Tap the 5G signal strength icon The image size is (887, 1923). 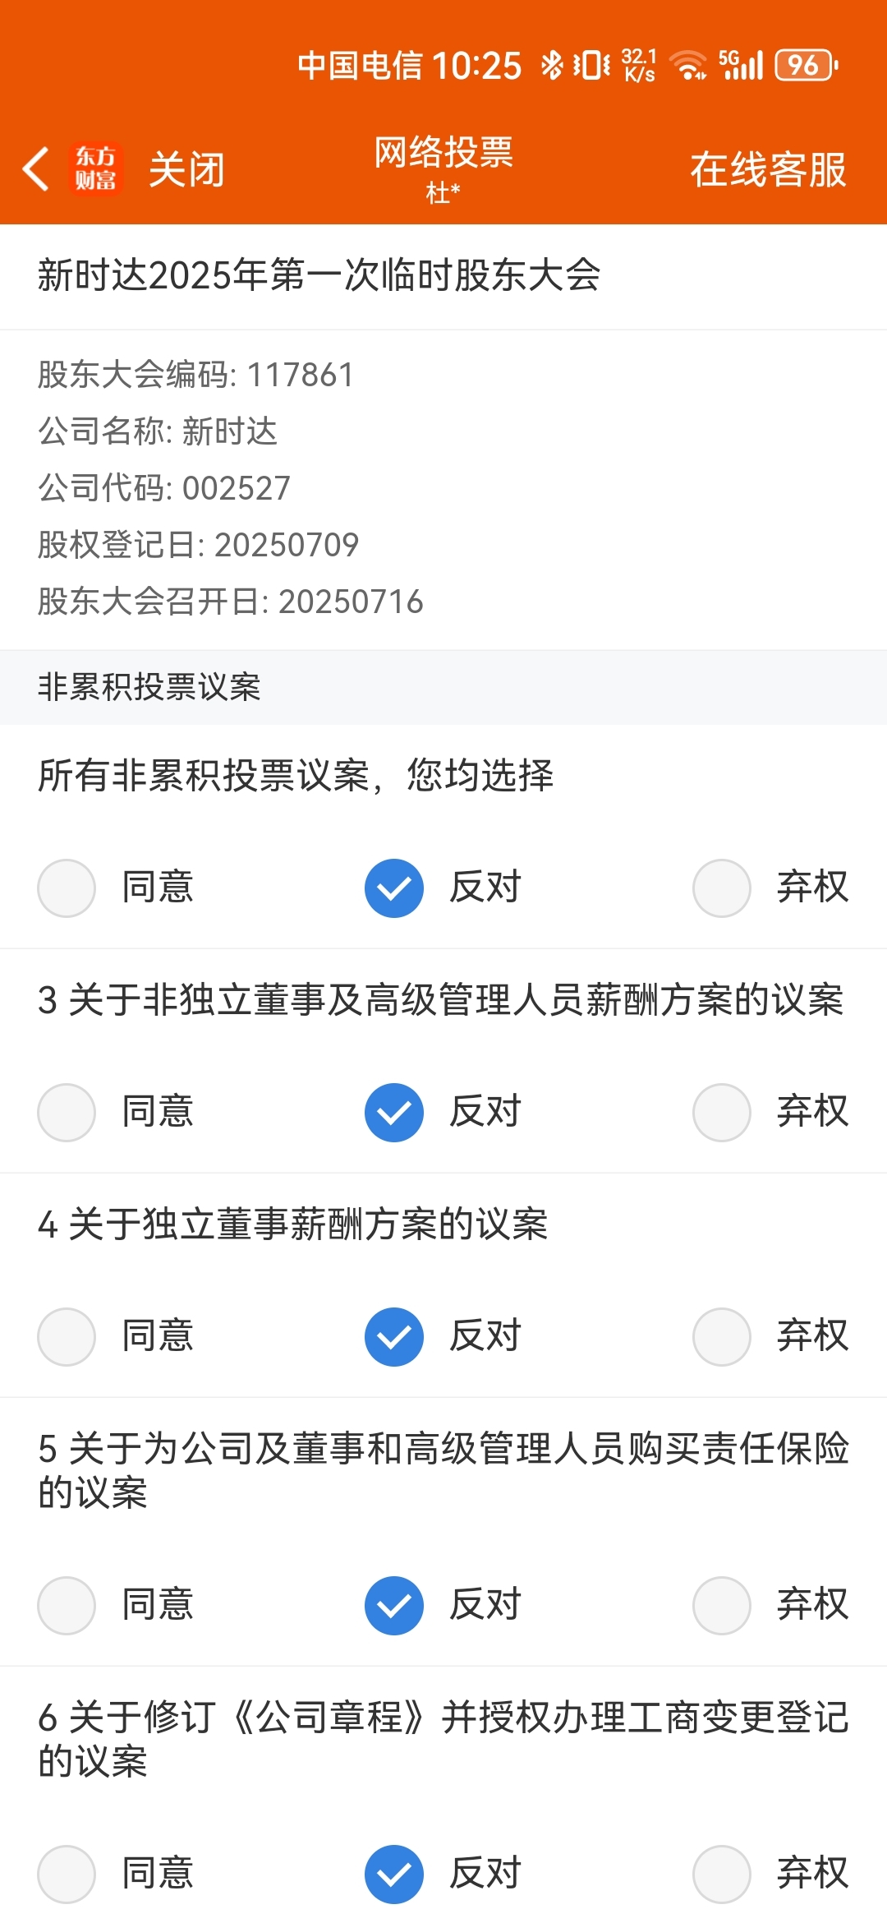tap(741, 65)
